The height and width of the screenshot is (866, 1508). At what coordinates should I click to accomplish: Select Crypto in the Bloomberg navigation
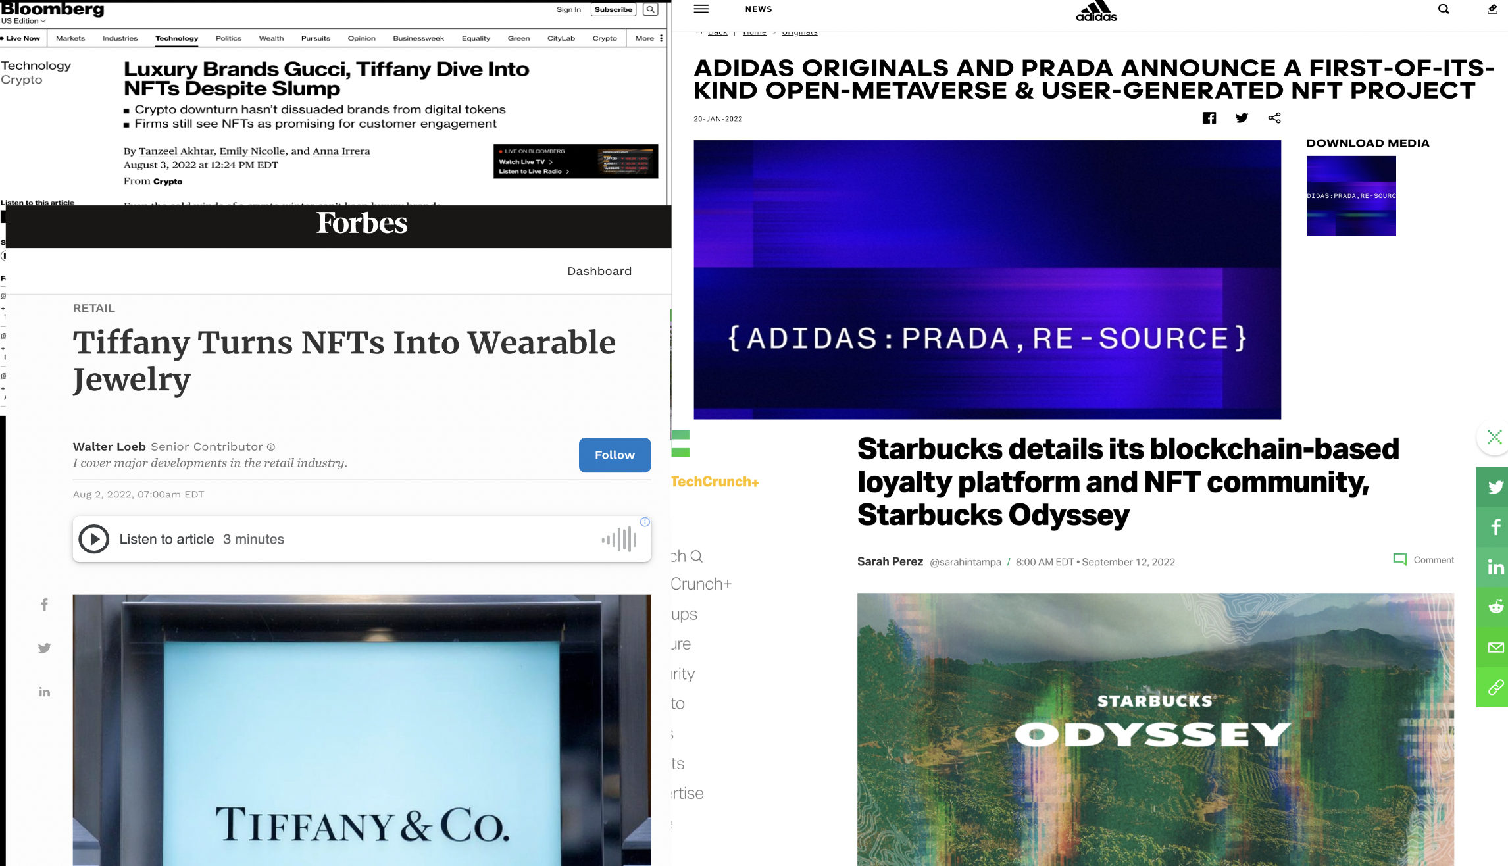[x=605, y=38]
